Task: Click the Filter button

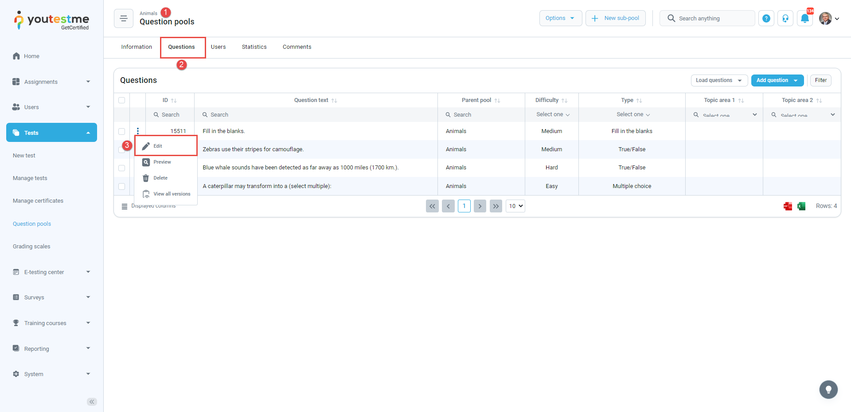Action: [820, 80]
